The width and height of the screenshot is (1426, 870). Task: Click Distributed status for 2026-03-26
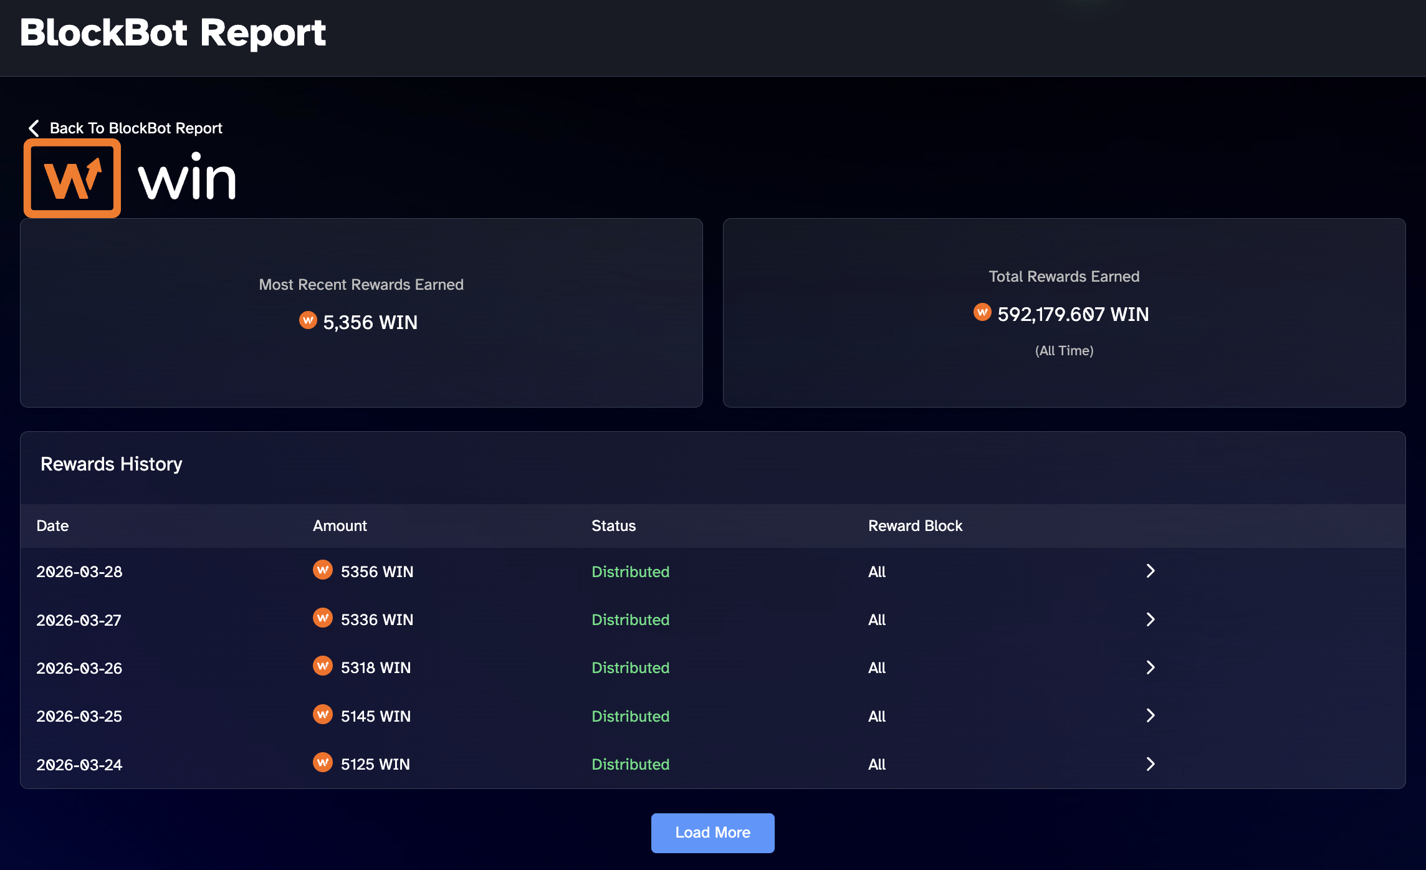[x=631, y=667]
